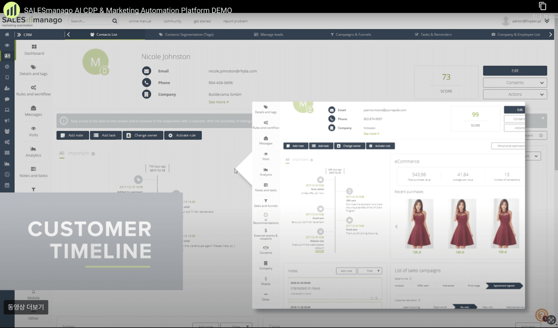Open Analytics section of contact card
The image size is (558, 328).
click(x=33, y=151)
